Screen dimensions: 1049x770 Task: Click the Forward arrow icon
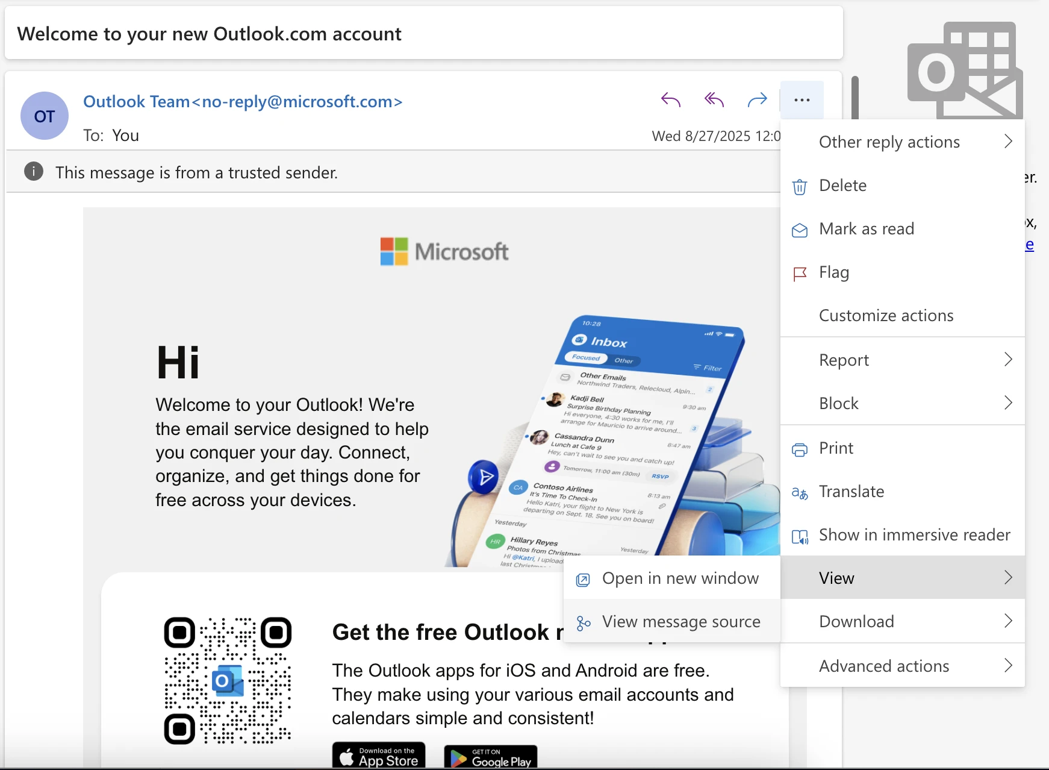pos(757,99)
